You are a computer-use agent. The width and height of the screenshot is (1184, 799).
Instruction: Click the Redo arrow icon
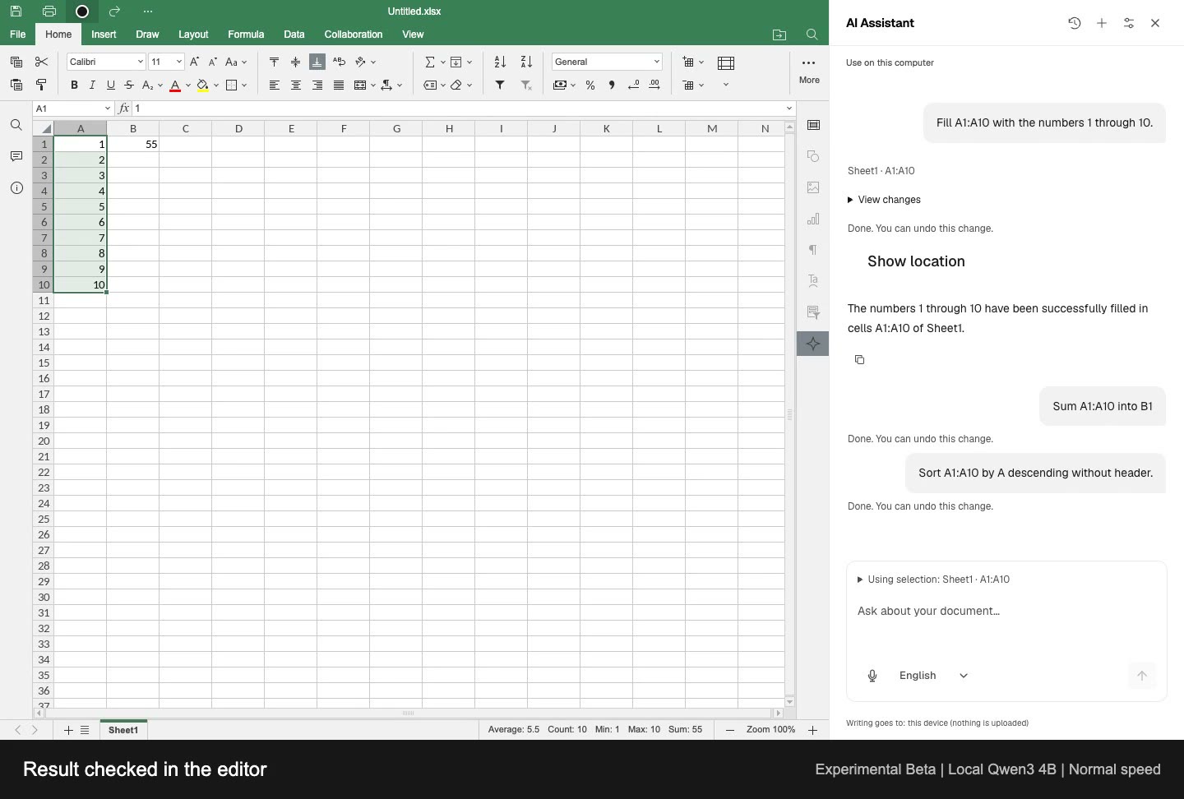tap(114, 12)
